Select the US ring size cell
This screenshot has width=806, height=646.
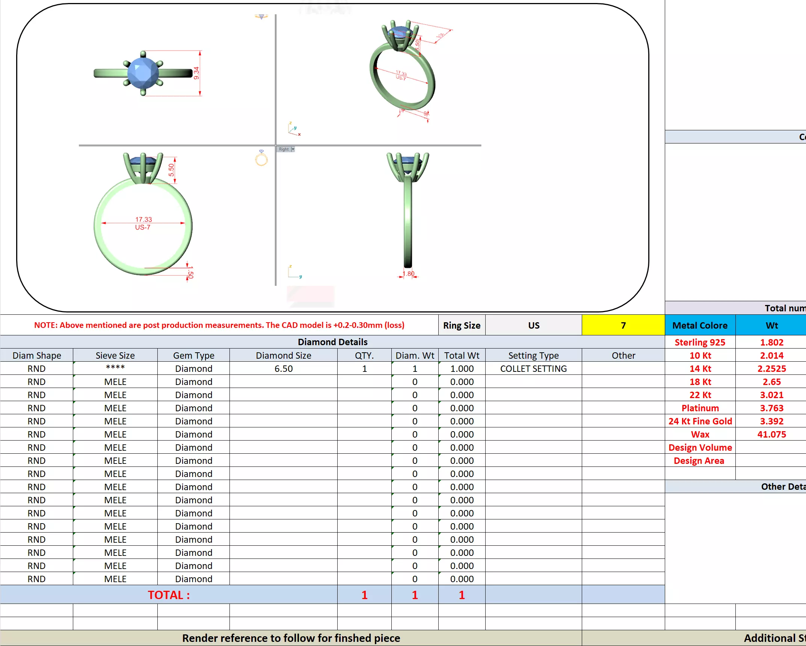pyautogui.click(x=533, y=325)
